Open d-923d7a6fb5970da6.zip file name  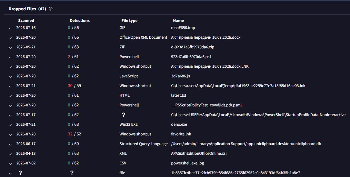(x=193, y=47)
